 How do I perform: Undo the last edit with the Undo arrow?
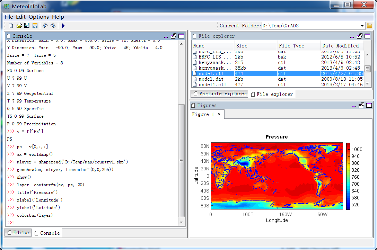45,26
